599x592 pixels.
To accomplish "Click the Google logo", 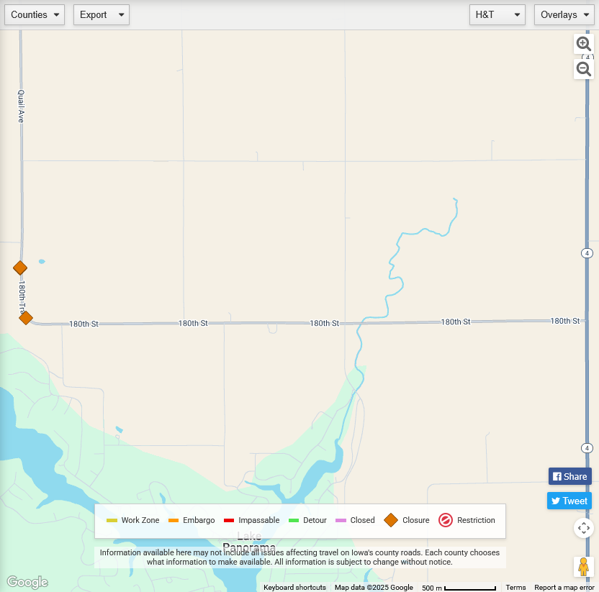I will (27, 582).
